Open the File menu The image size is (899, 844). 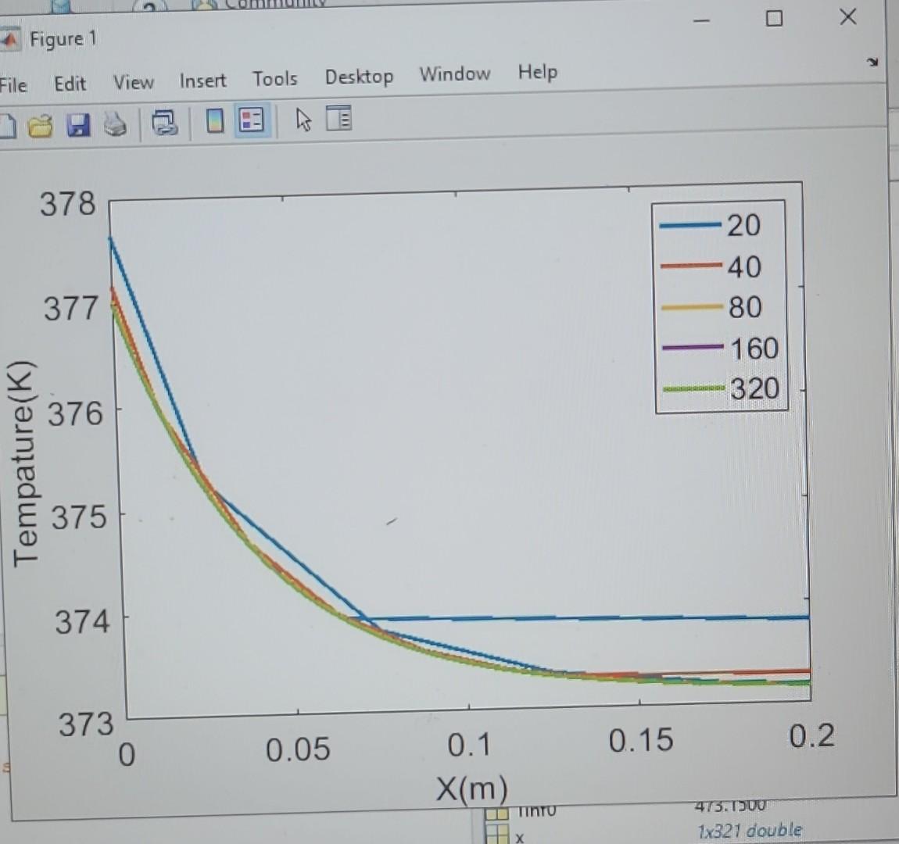tap(13, 85)
